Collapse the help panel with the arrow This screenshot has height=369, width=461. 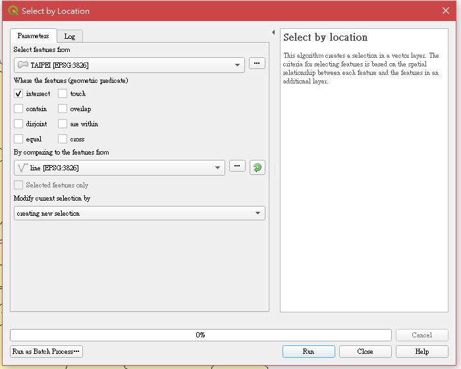273,32
